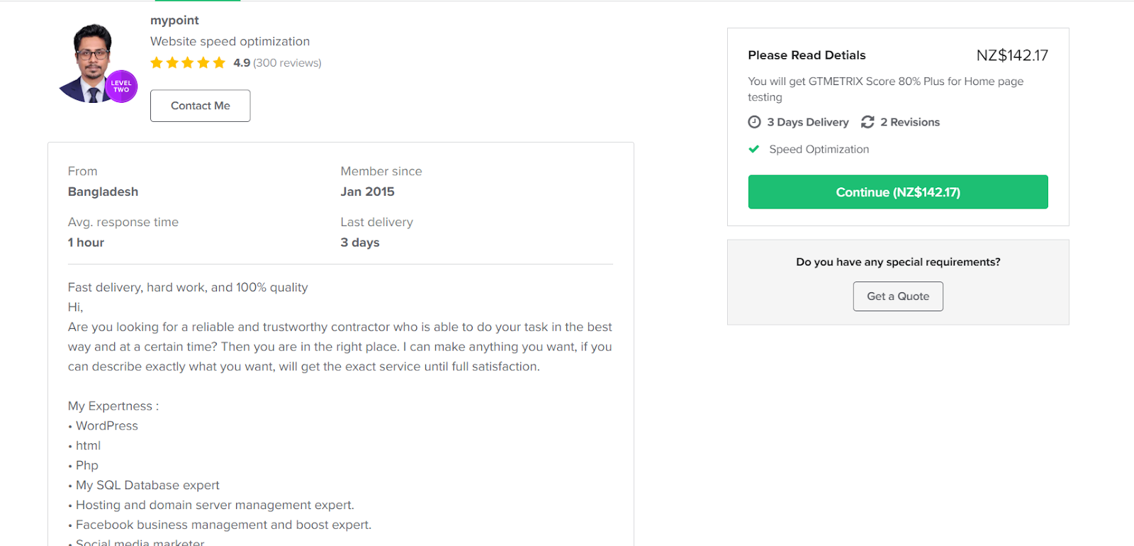Click the Bangladesh location text
The width and height of the screenshot is (1134, 546).
click(103, 191)
